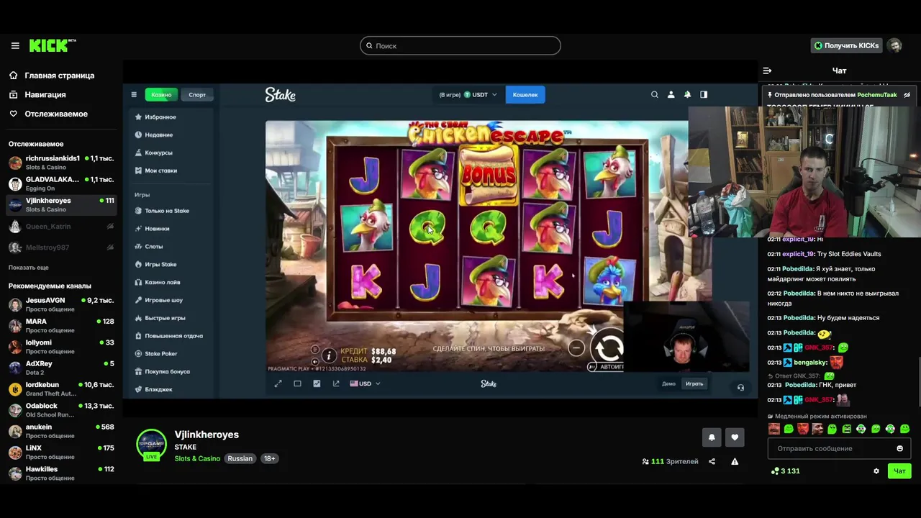Viewport: 921px width, 518px height.
Task: Open Stake account profile icon
Action: click(x=671, y=94)
